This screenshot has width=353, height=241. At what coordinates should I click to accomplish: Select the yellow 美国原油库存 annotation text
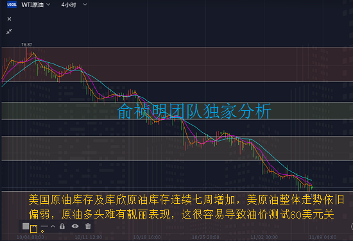(186, 207)
